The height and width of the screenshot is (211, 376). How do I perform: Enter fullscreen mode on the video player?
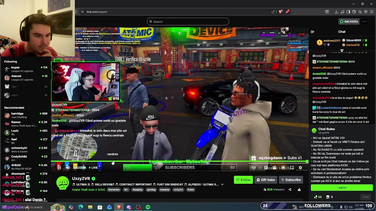[292, 168]
